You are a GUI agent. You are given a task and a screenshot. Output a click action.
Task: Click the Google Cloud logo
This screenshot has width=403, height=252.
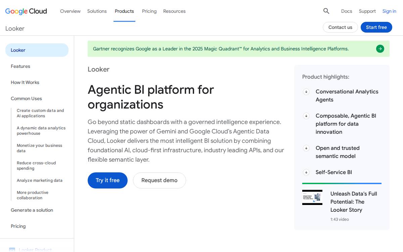(x=26, y=11)
